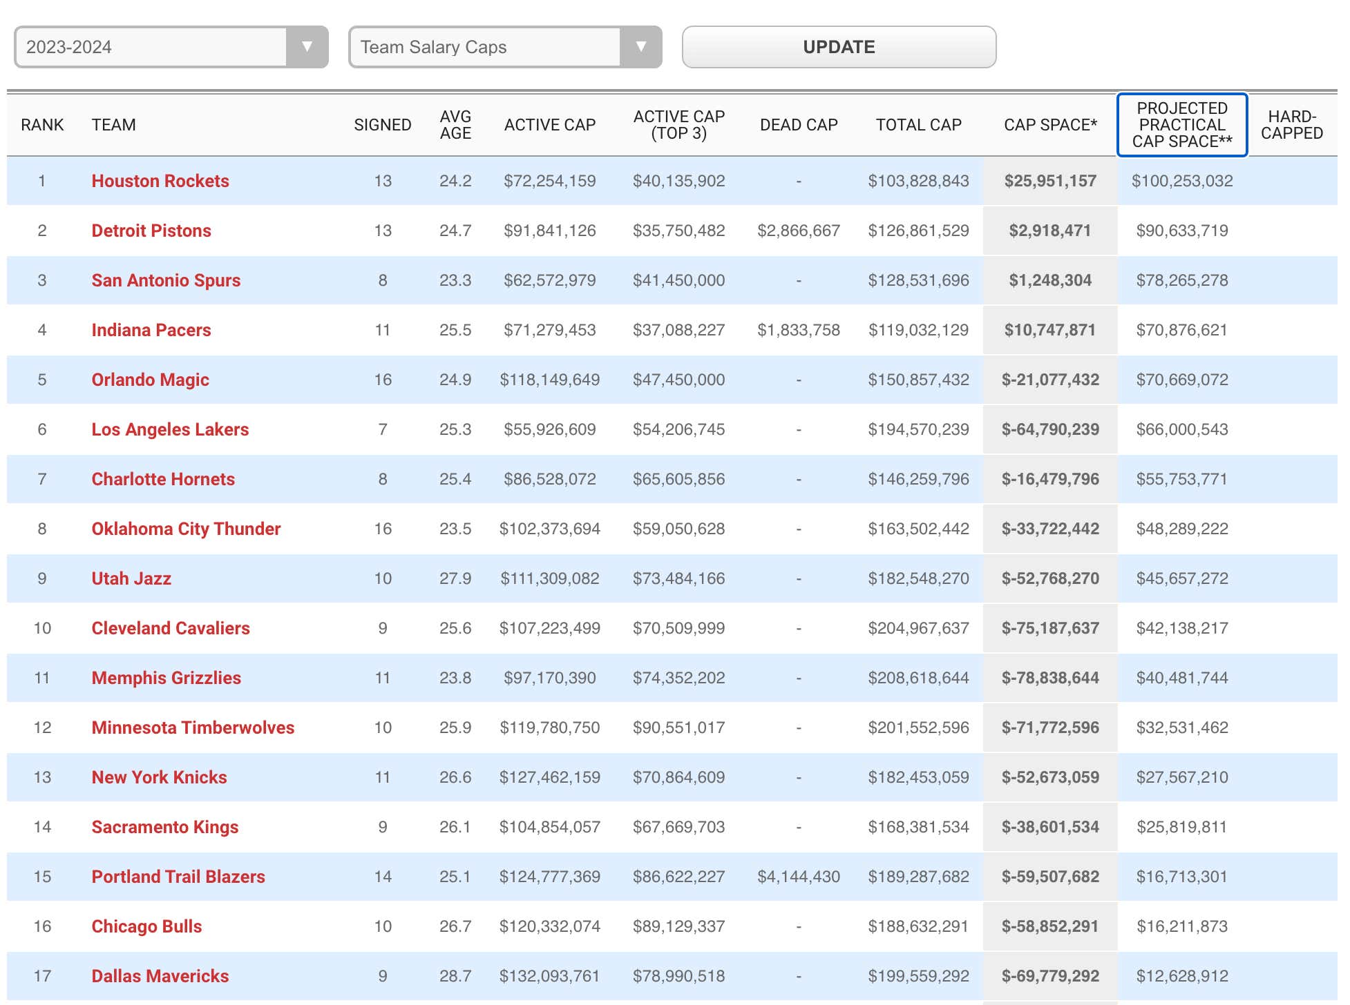Sort by TOTAL CAP column header
The image size is (1350, 1005).
[x=919, y=125]
